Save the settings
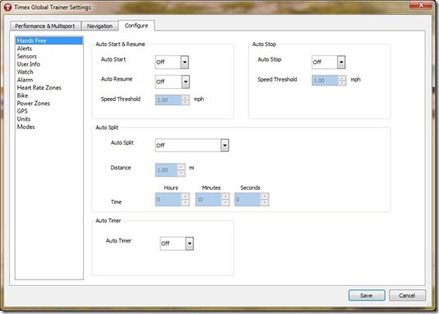 (x=367, y=296)
